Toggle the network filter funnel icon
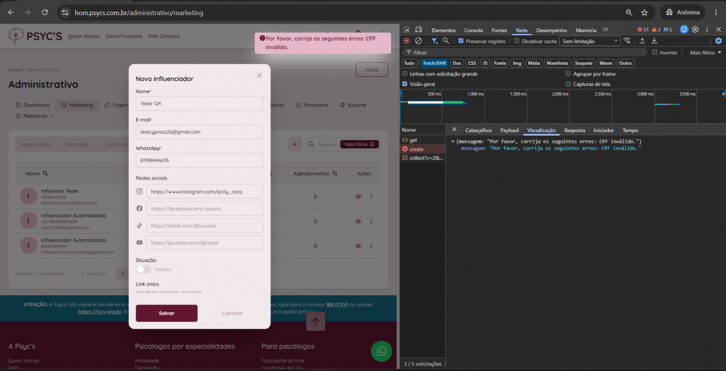 click(x=434, y=41)
